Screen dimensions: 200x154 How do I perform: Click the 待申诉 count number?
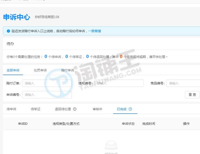pos(46,56)
